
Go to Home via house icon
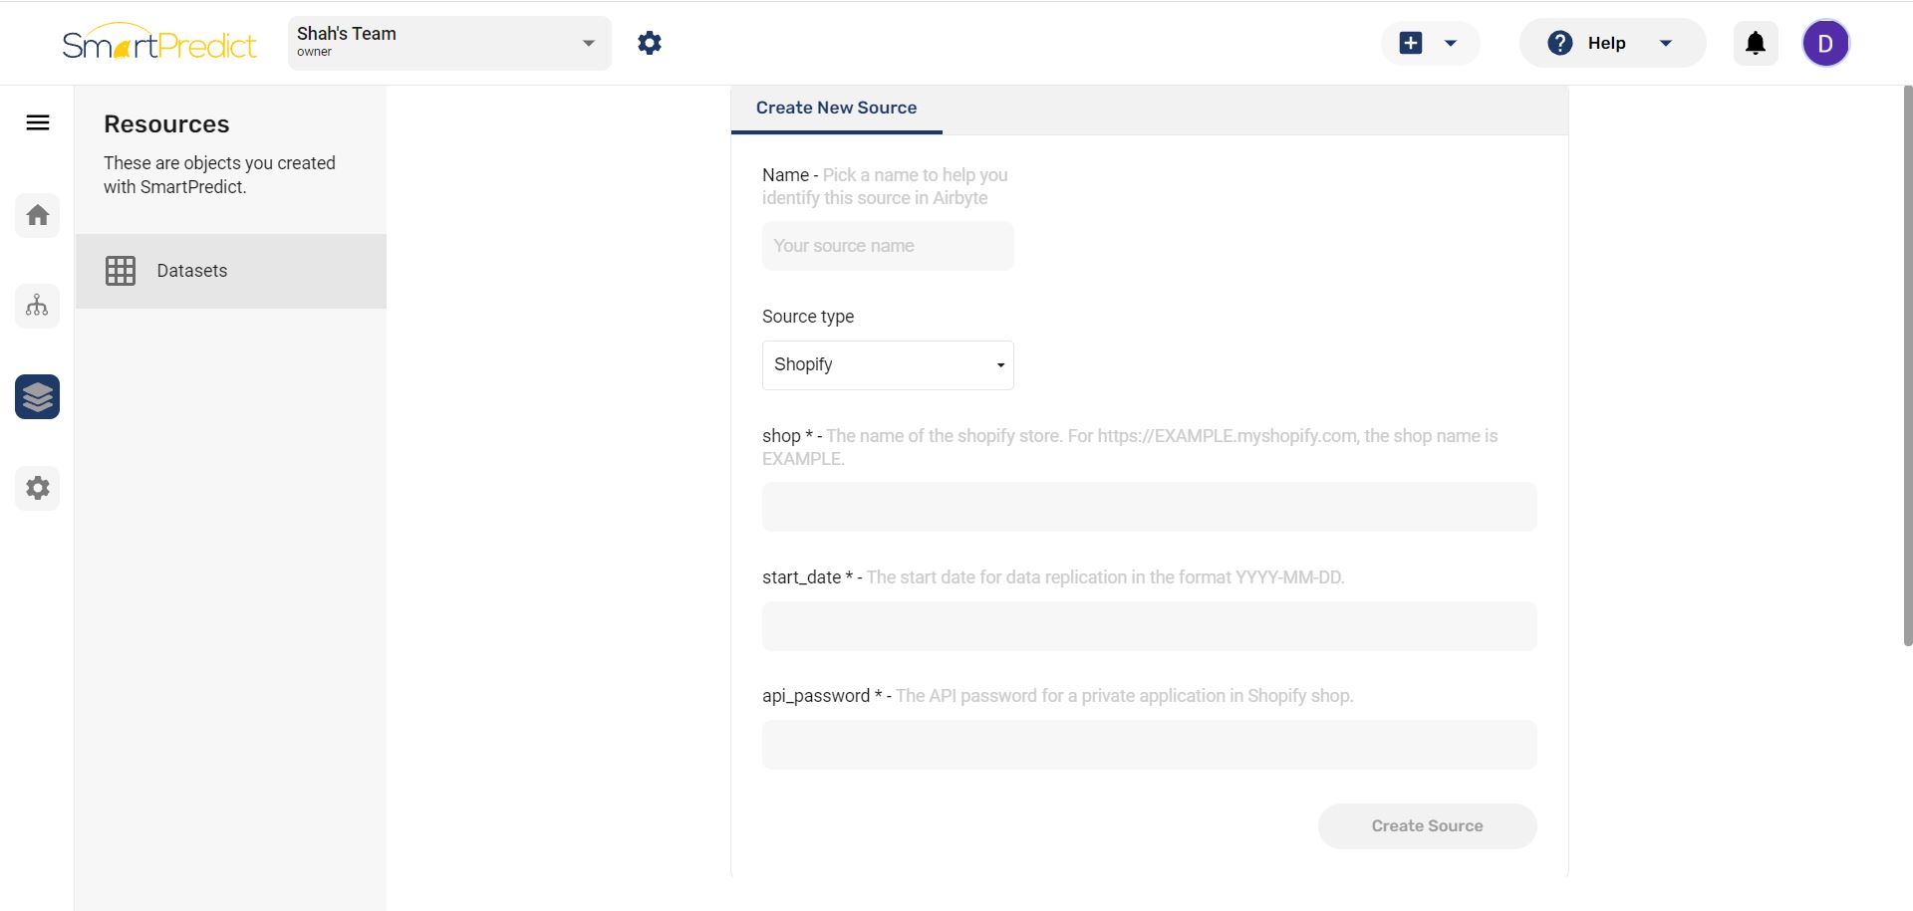point(38,215)
